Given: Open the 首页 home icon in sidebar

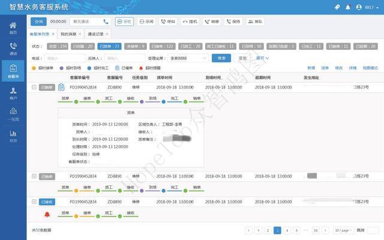Looking at the screenshot, I should click(x=13, y=28).
